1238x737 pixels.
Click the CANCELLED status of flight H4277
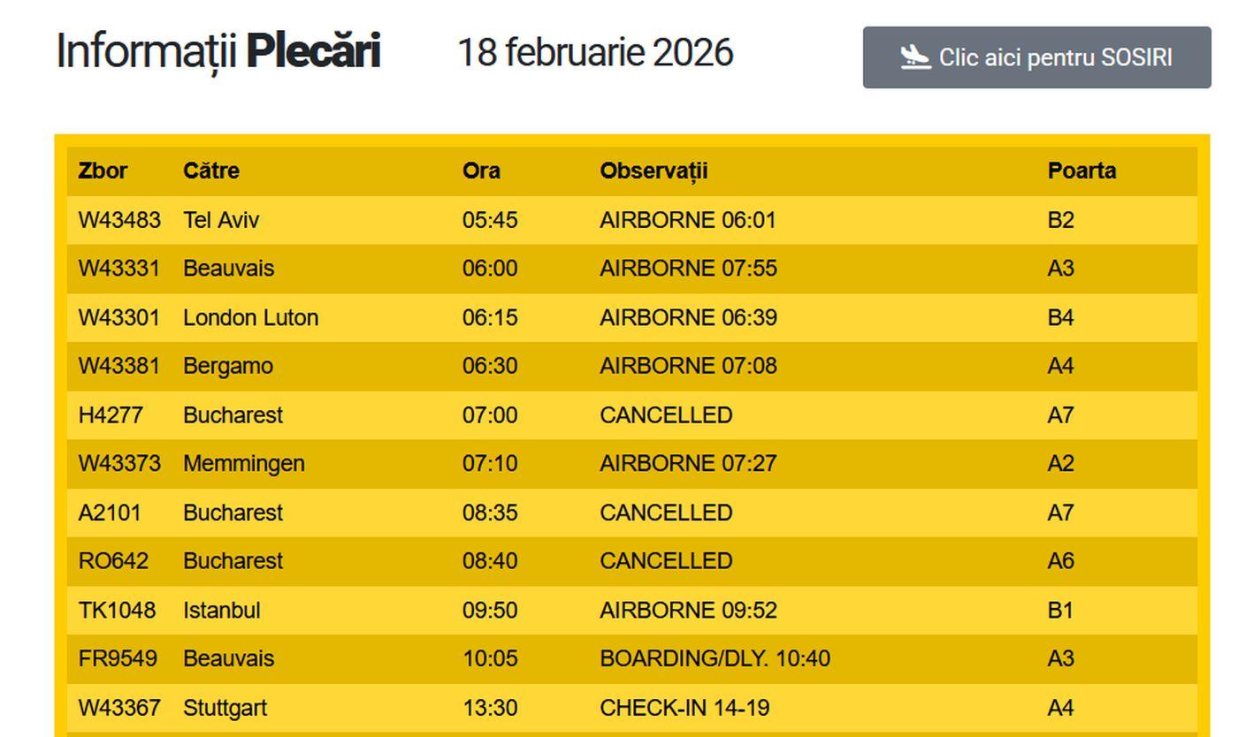(667, 414)
